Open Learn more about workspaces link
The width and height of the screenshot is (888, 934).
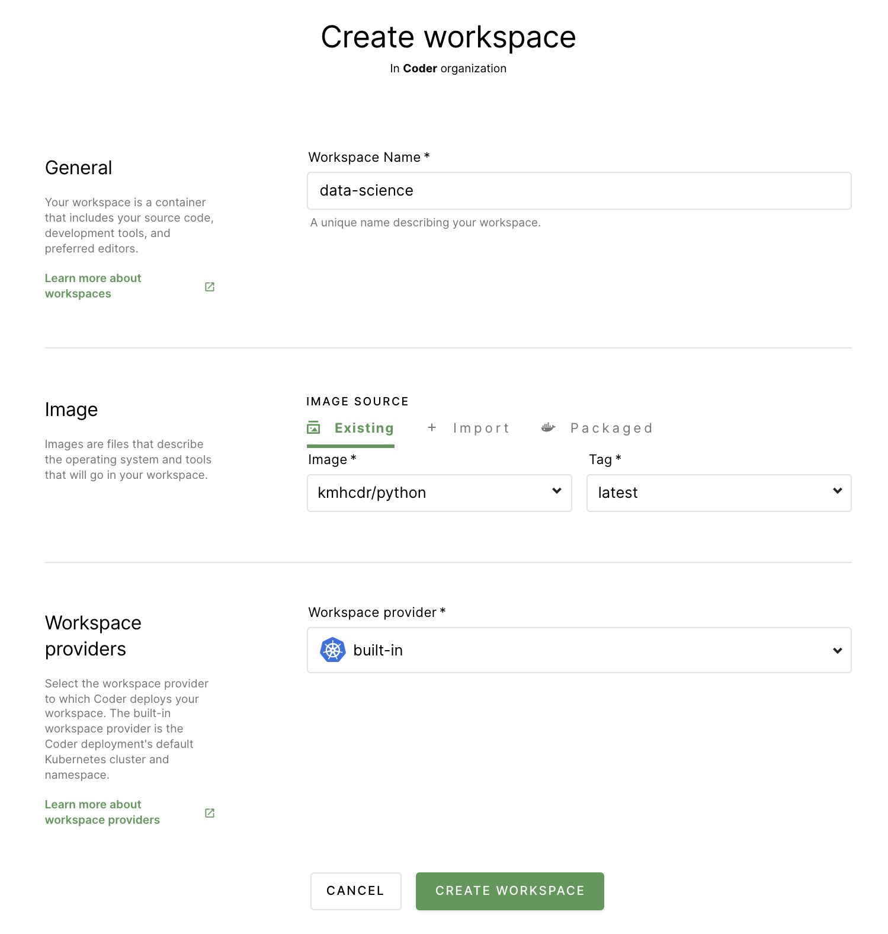[x=93, y=286]
